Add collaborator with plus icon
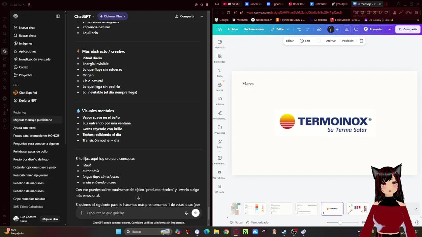 pos(337,29)
